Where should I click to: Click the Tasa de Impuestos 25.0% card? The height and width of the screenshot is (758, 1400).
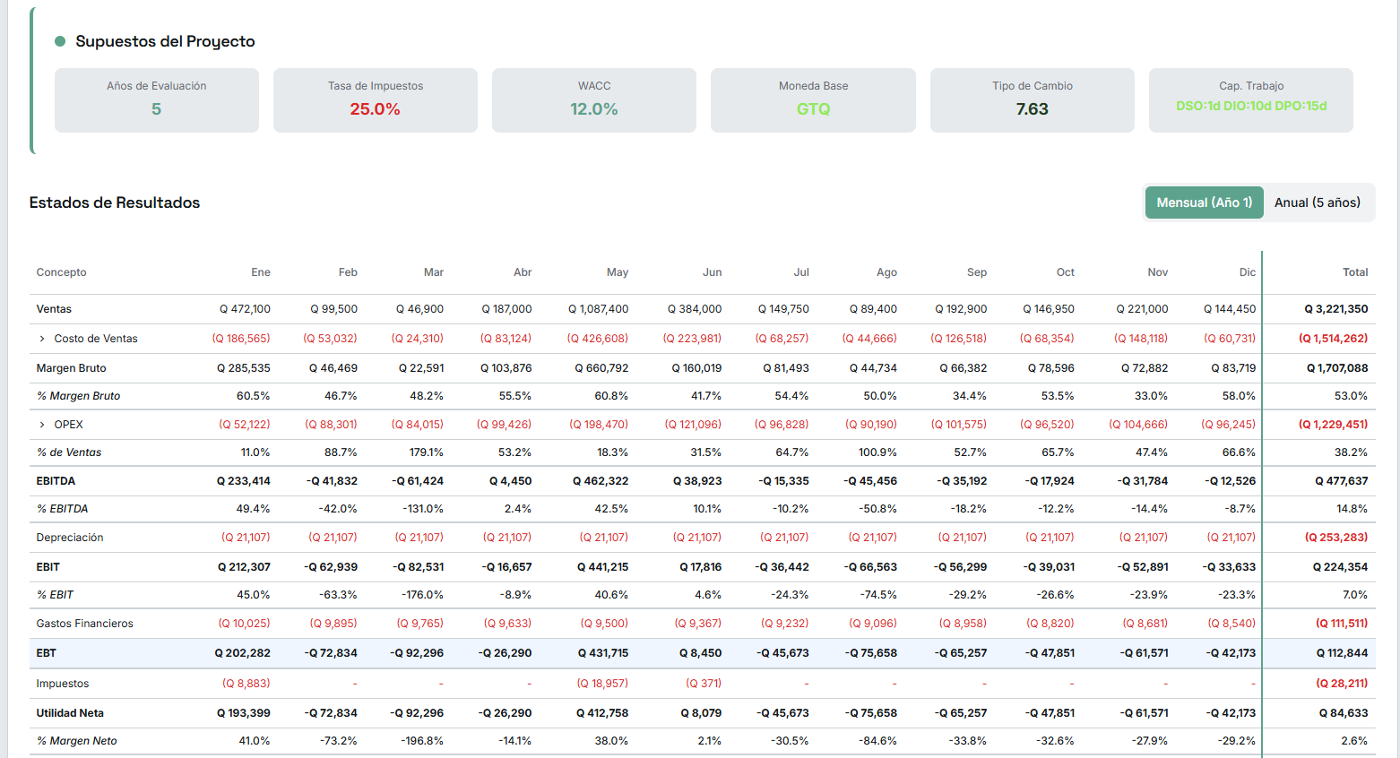(376, 100)
